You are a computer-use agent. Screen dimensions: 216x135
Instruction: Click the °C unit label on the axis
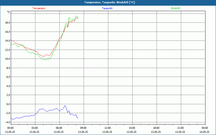(9, 12)
